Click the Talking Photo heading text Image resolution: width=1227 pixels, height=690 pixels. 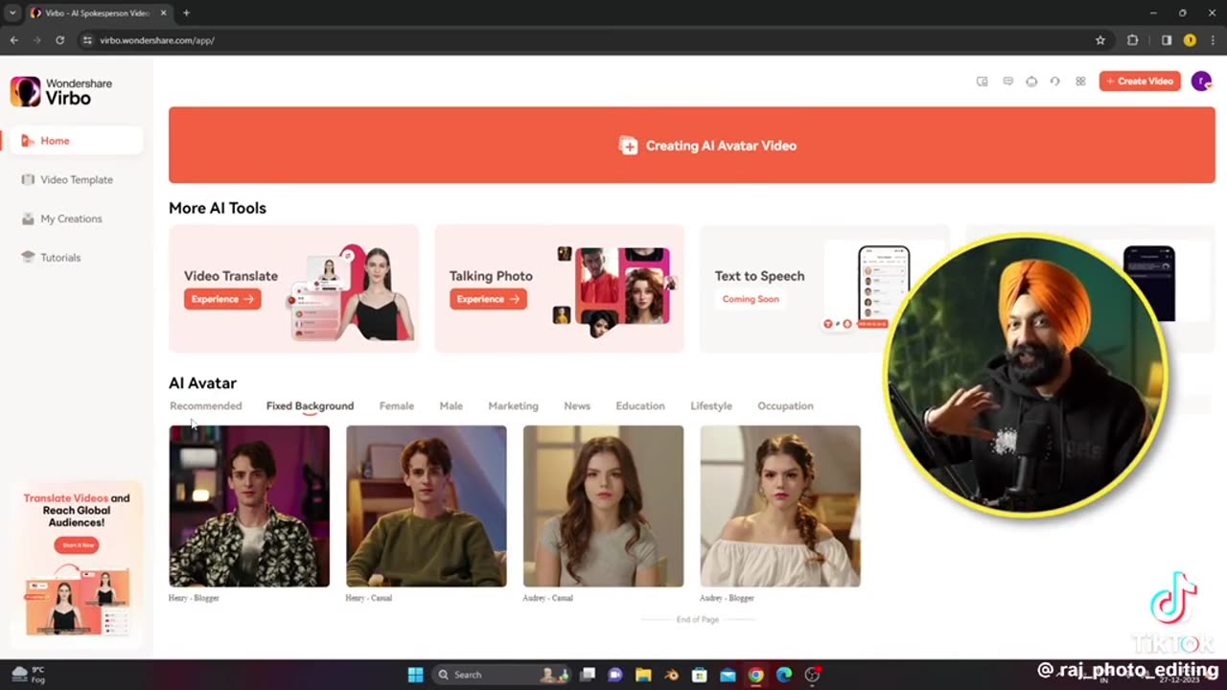tap(491, 276)
